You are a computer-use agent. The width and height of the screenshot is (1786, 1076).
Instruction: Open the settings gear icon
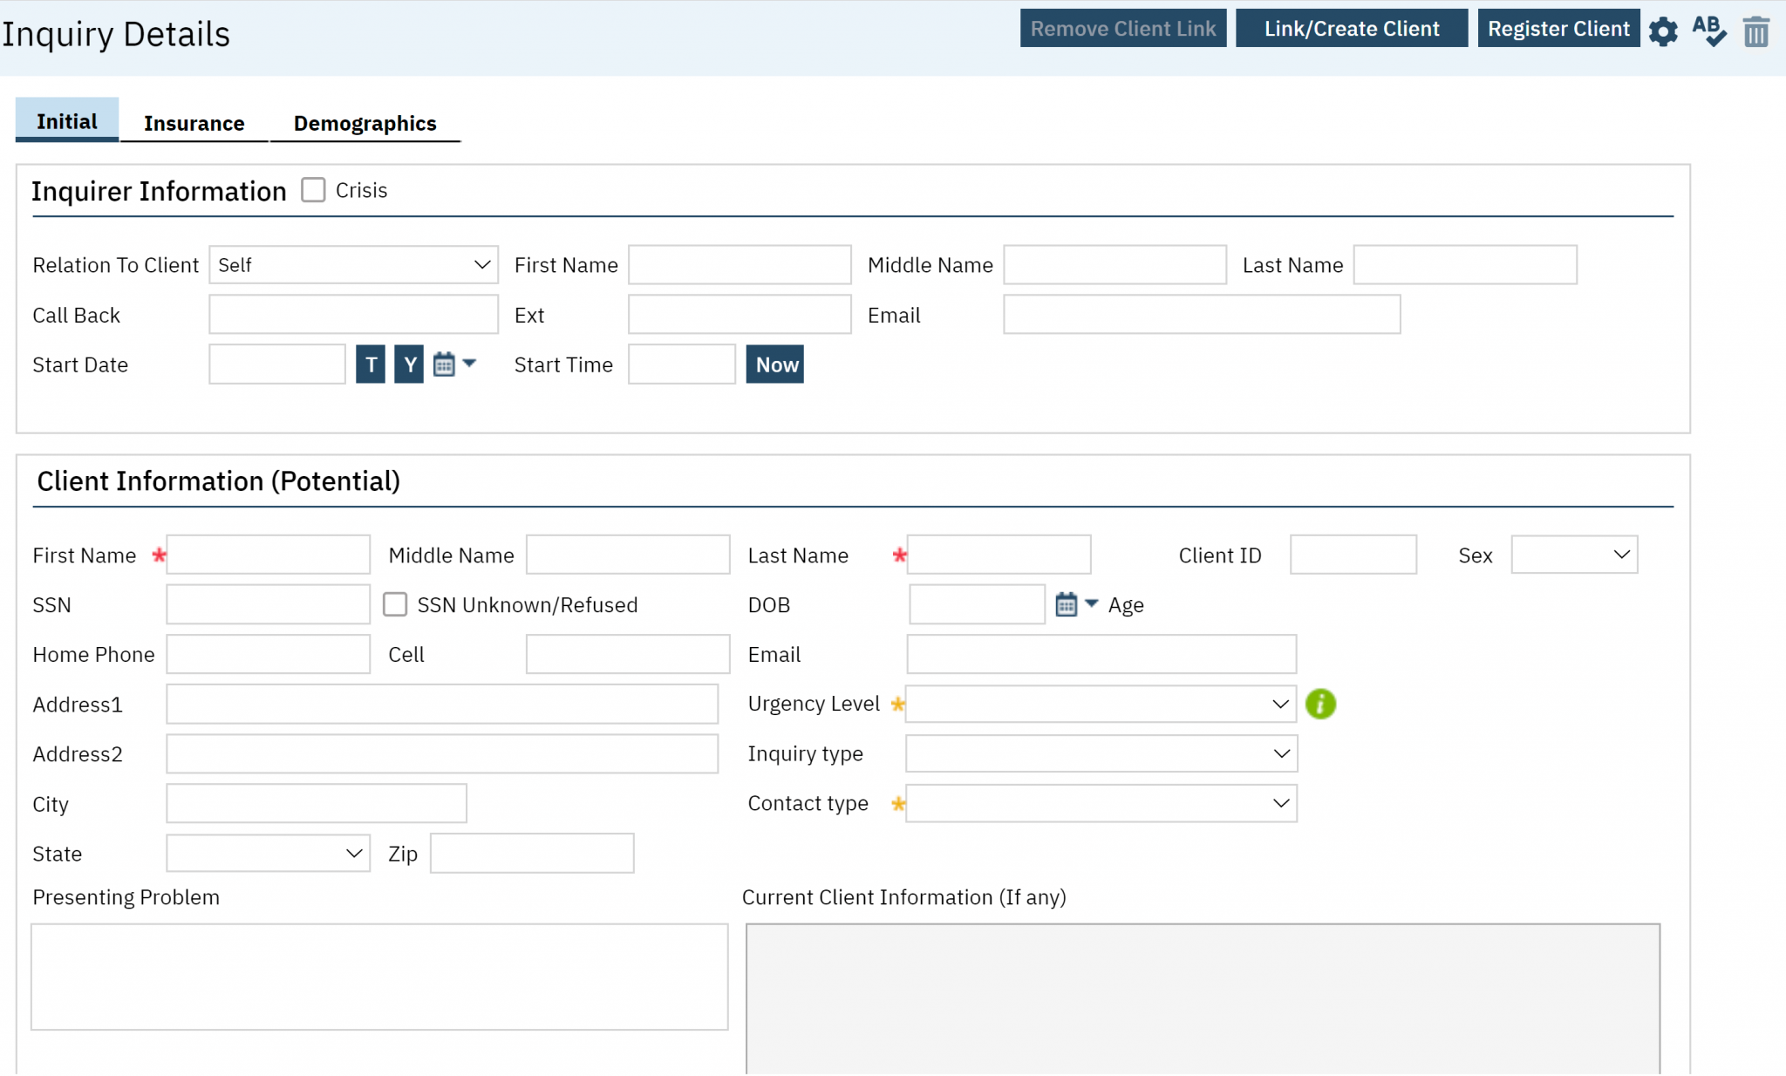coord(1664,31)
